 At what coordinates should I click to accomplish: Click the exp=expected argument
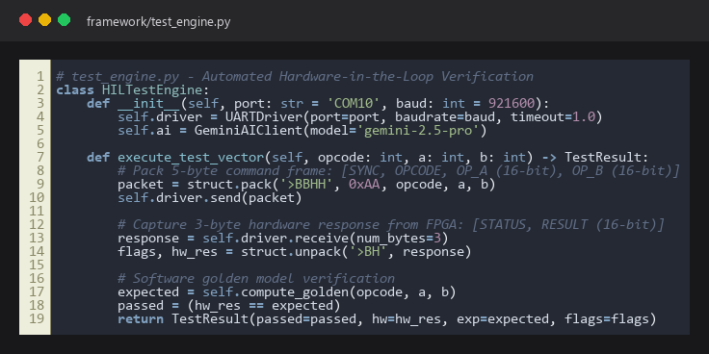coord(504,319)
